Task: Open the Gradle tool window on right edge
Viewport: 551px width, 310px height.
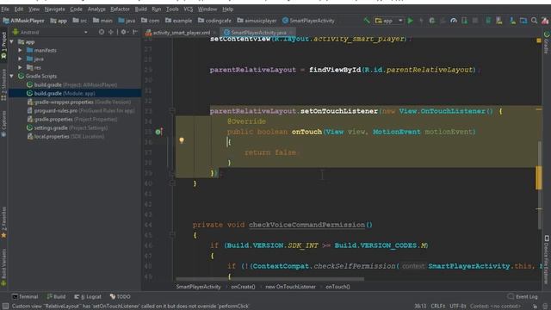Action: click(x=547, y=42)
